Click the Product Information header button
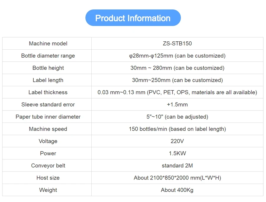266x202 pixels. [x=133, y=18]
